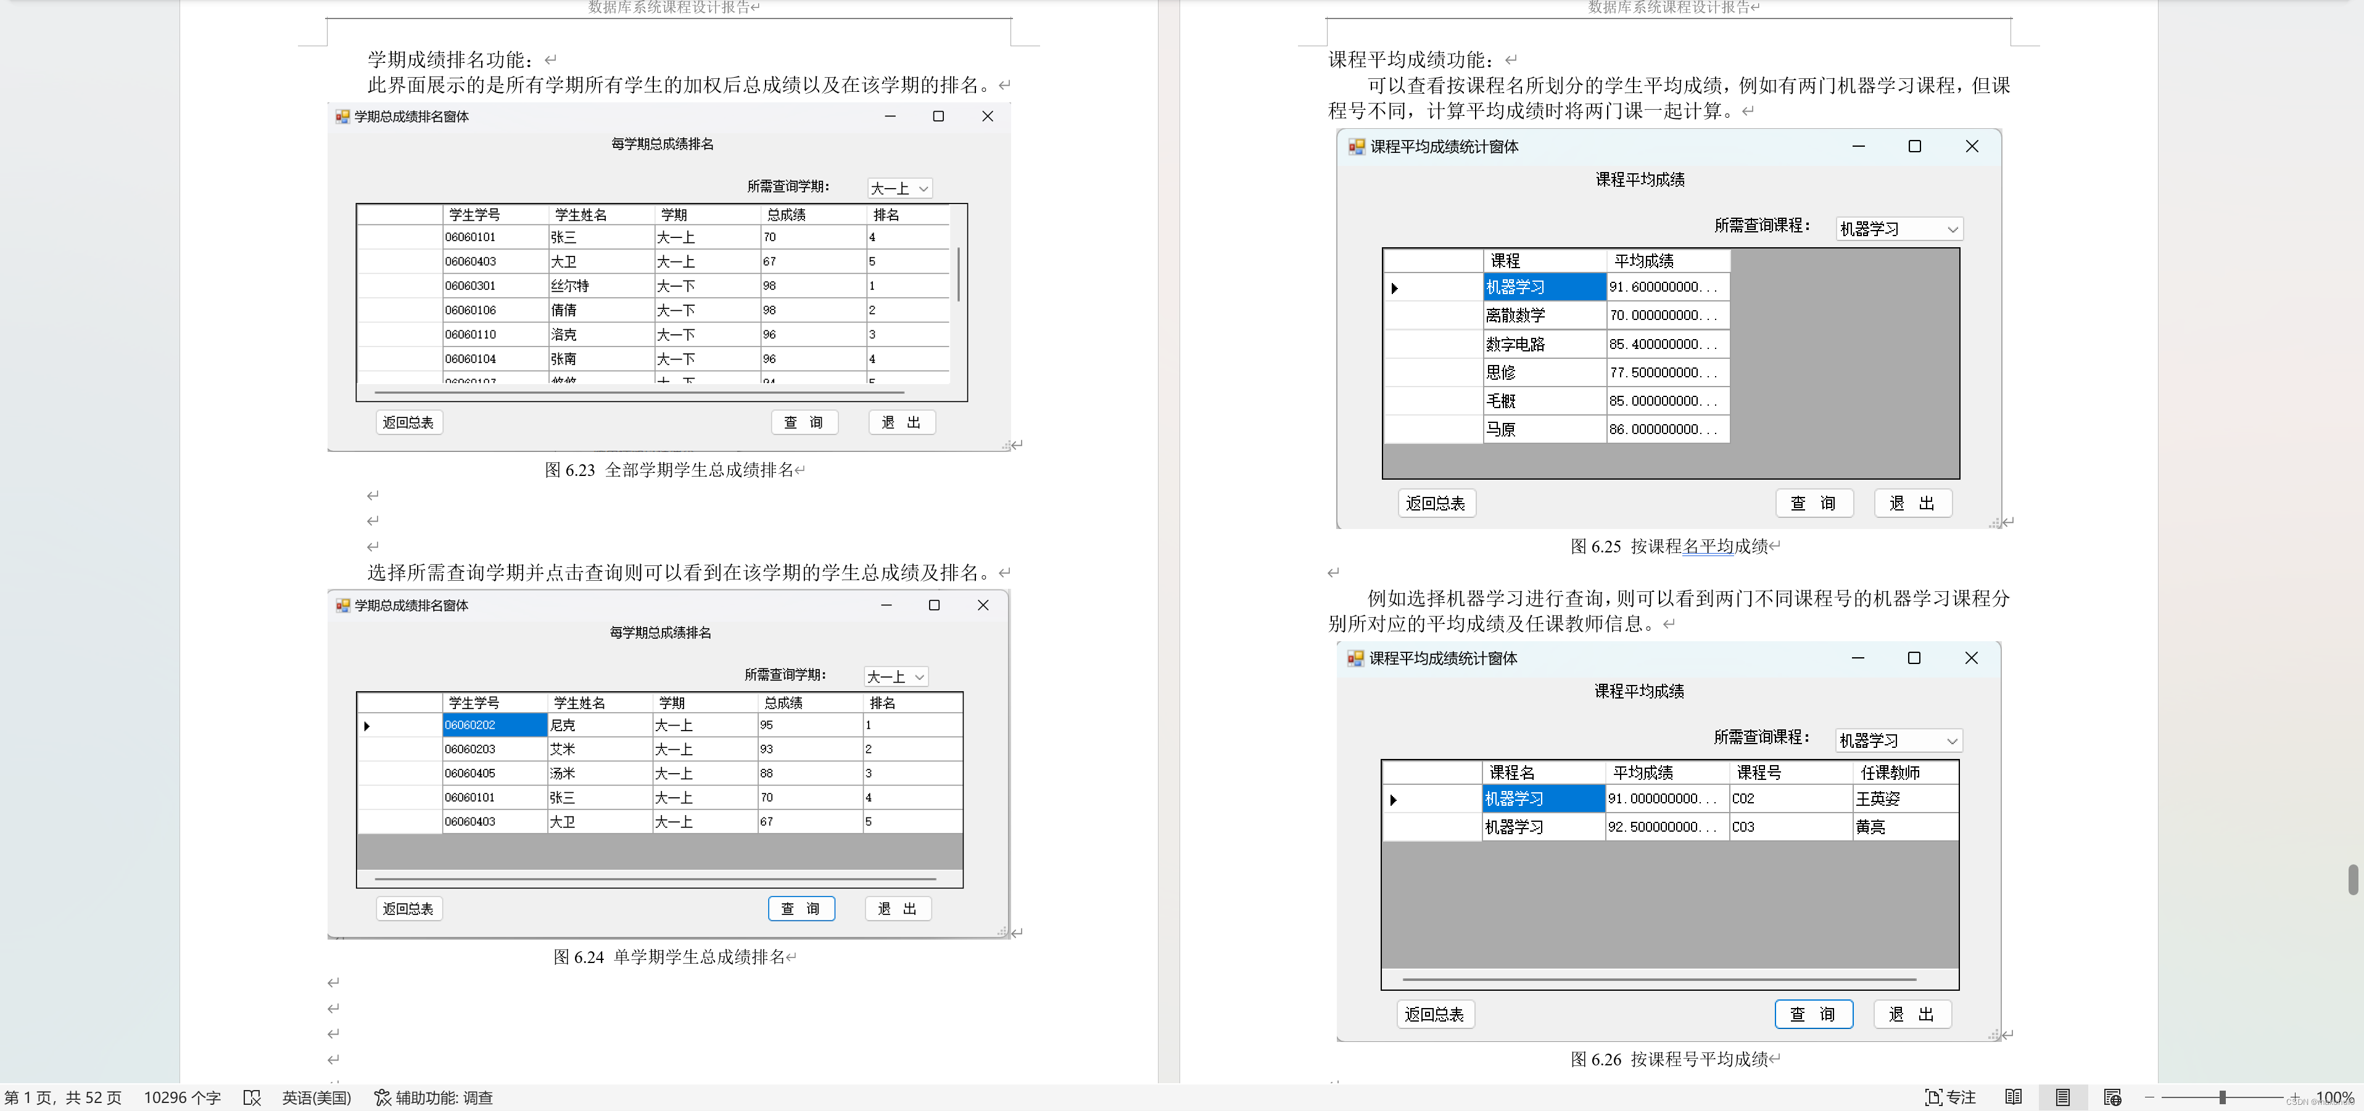The height and width of the screenshot is (1111, 2364).
Task: Select Print Layout view icon
Action: tap(2062, 1097)
